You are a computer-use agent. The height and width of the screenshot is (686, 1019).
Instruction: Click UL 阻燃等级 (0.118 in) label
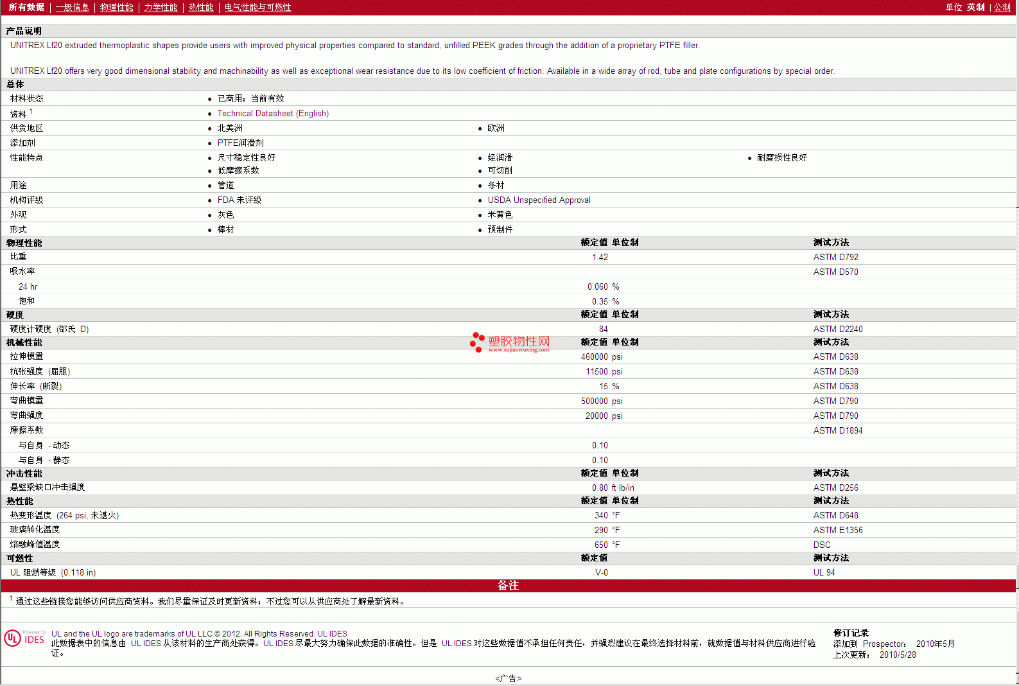pos(53,572)
